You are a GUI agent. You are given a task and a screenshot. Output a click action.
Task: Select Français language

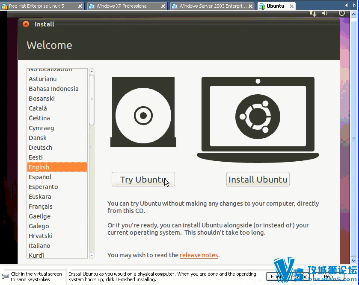57,206
